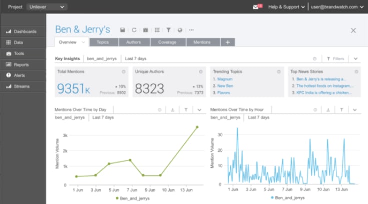Open the New Ben trending topic

tap(225, 86)
